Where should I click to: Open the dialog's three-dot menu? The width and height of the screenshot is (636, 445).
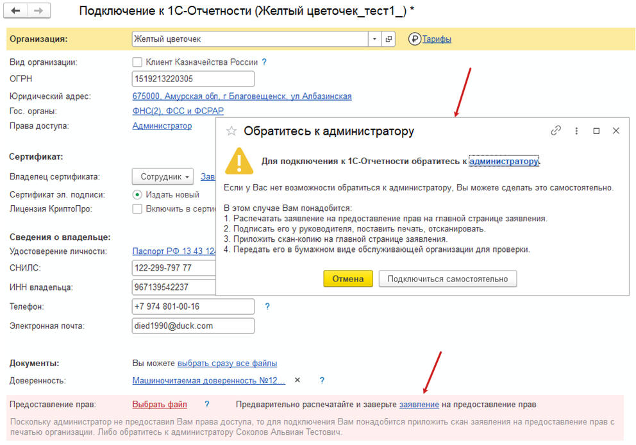pyautogui.click(x=576, y=131)
